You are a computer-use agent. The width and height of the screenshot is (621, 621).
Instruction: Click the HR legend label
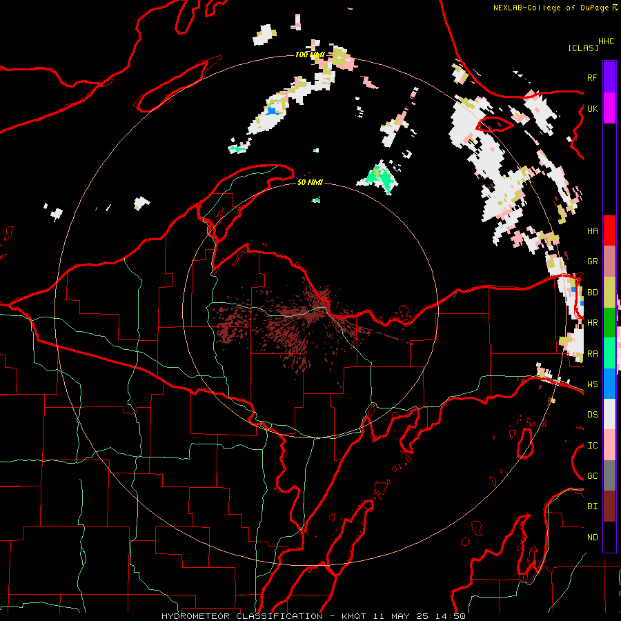pyautogui.click(x=592, y=323)
